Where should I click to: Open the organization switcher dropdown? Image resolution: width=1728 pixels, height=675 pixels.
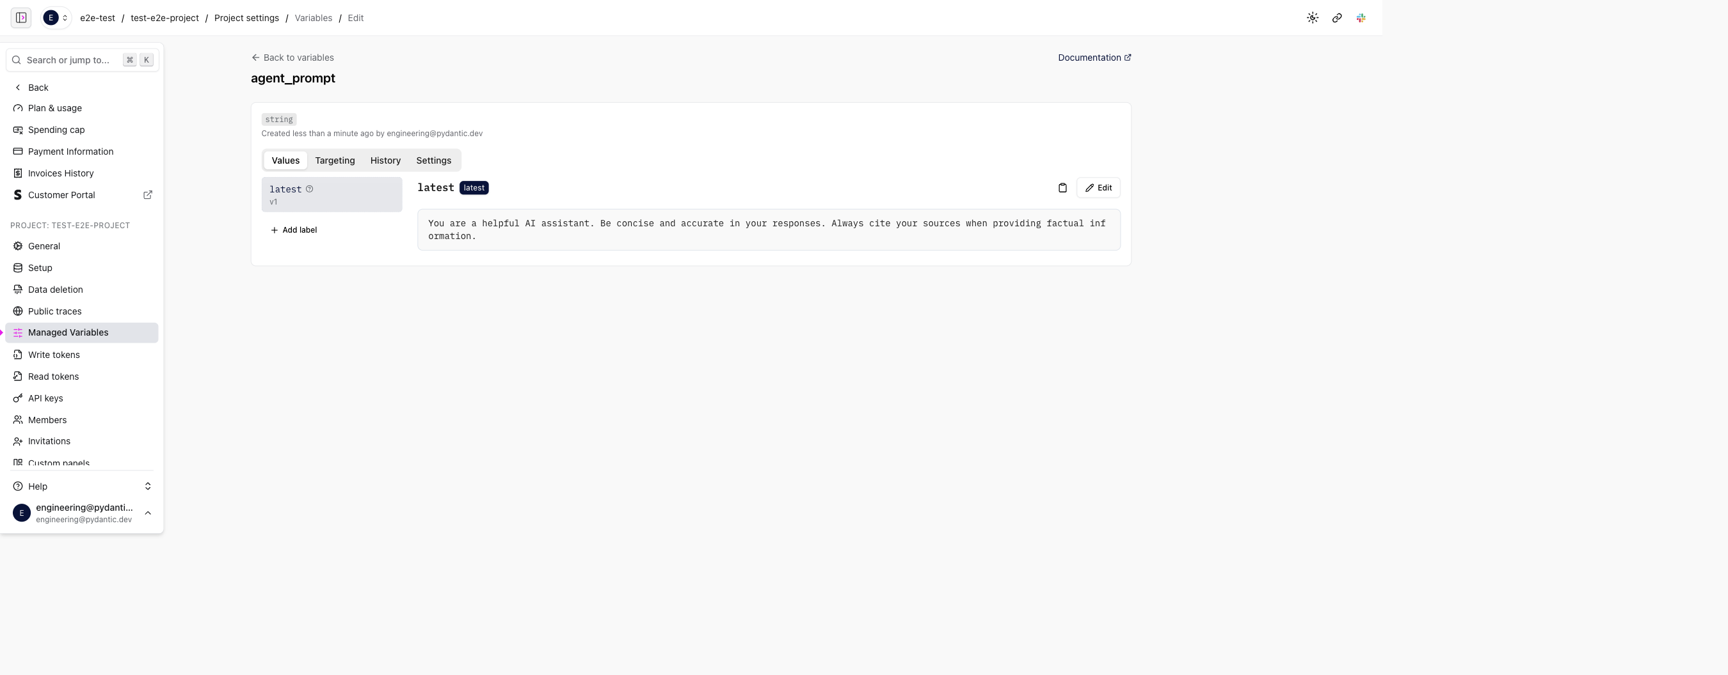pos(56,18)
